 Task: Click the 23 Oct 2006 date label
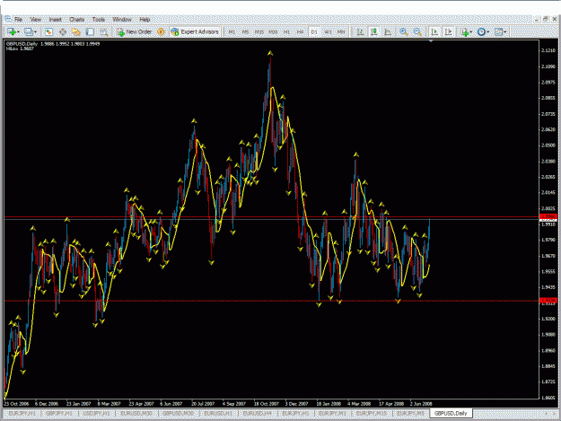[x=16, y=403]
